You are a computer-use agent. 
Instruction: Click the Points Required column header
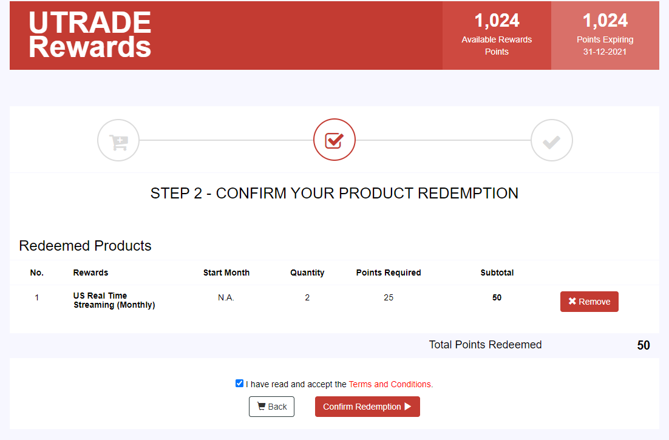tap(389, 272)
